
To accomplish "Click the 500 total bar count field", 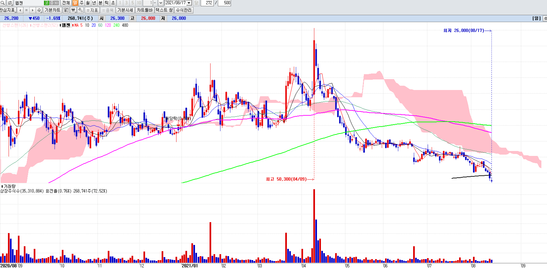I will coord(224,3).
